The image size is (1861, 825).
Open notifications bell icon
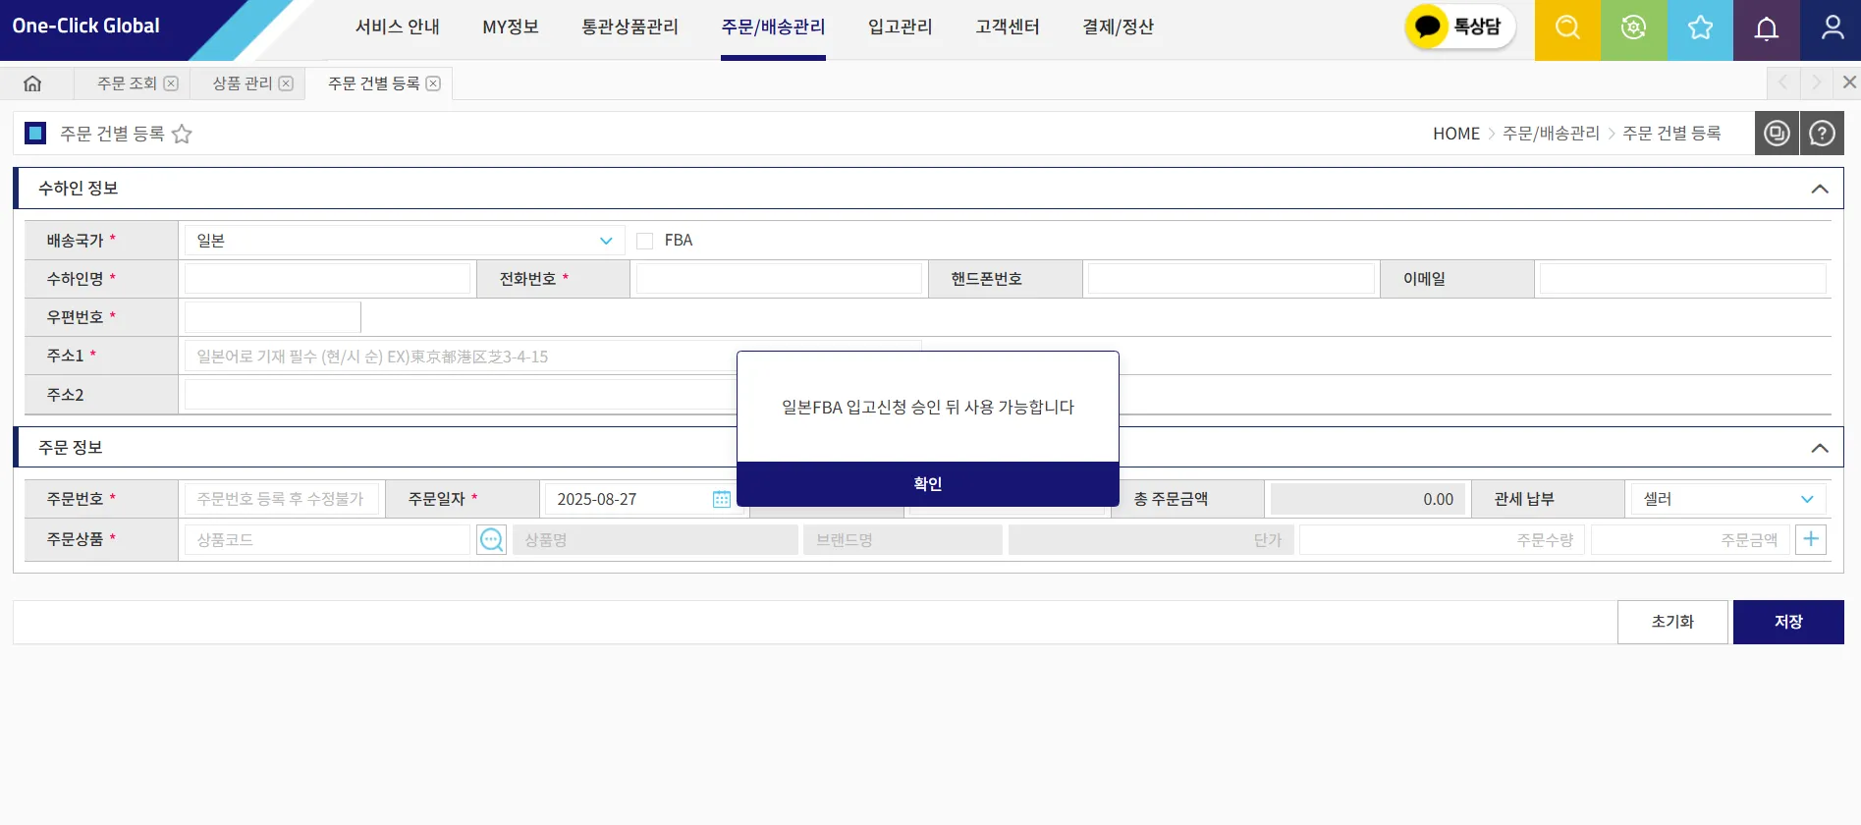(x=1766, y=29)
